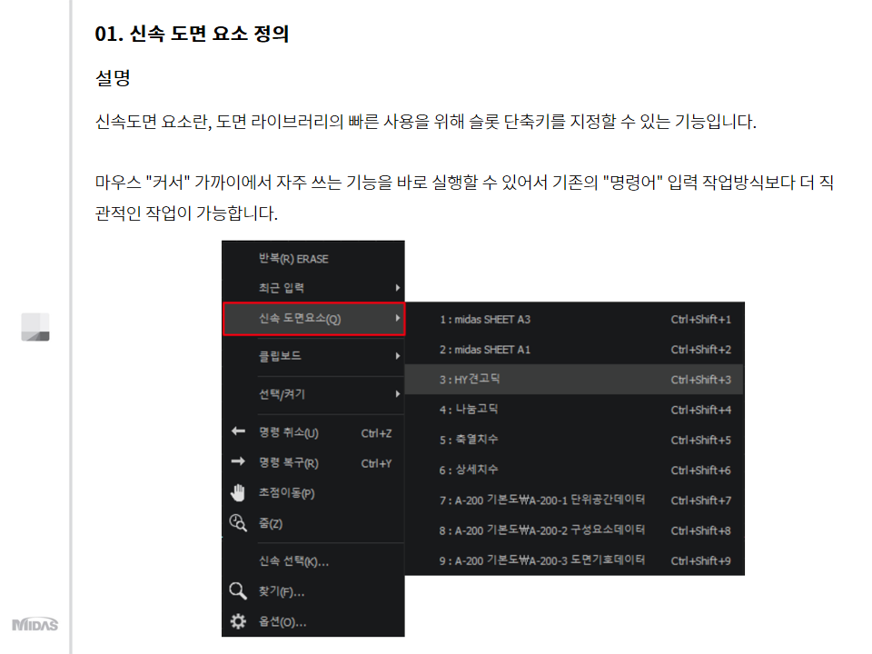The image size is (872, 654).
Task: Open 신속 선택(K)... menu entry
Action: (x=293, y=561)
